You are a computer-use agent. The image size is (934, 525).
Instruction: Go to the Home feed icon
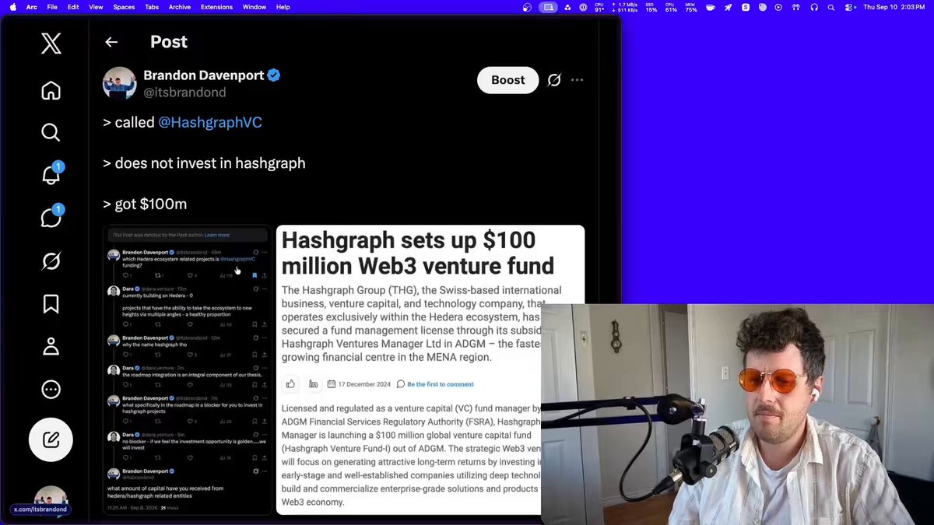click(x=51, y=91)
